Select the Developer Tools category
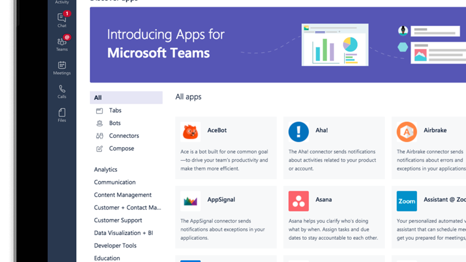 point(115,246)
